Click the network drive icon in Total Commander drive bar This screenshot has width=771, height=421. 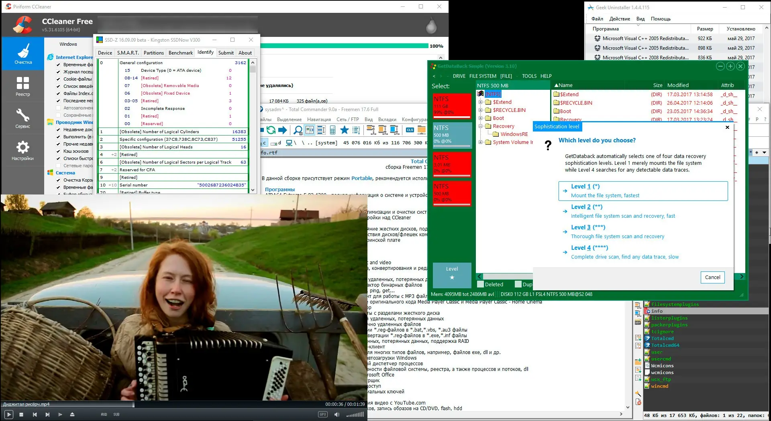point(289,143)
